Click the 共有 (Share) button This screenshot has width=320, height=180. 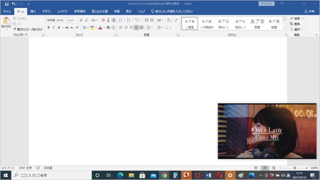(x=309, y=11)
